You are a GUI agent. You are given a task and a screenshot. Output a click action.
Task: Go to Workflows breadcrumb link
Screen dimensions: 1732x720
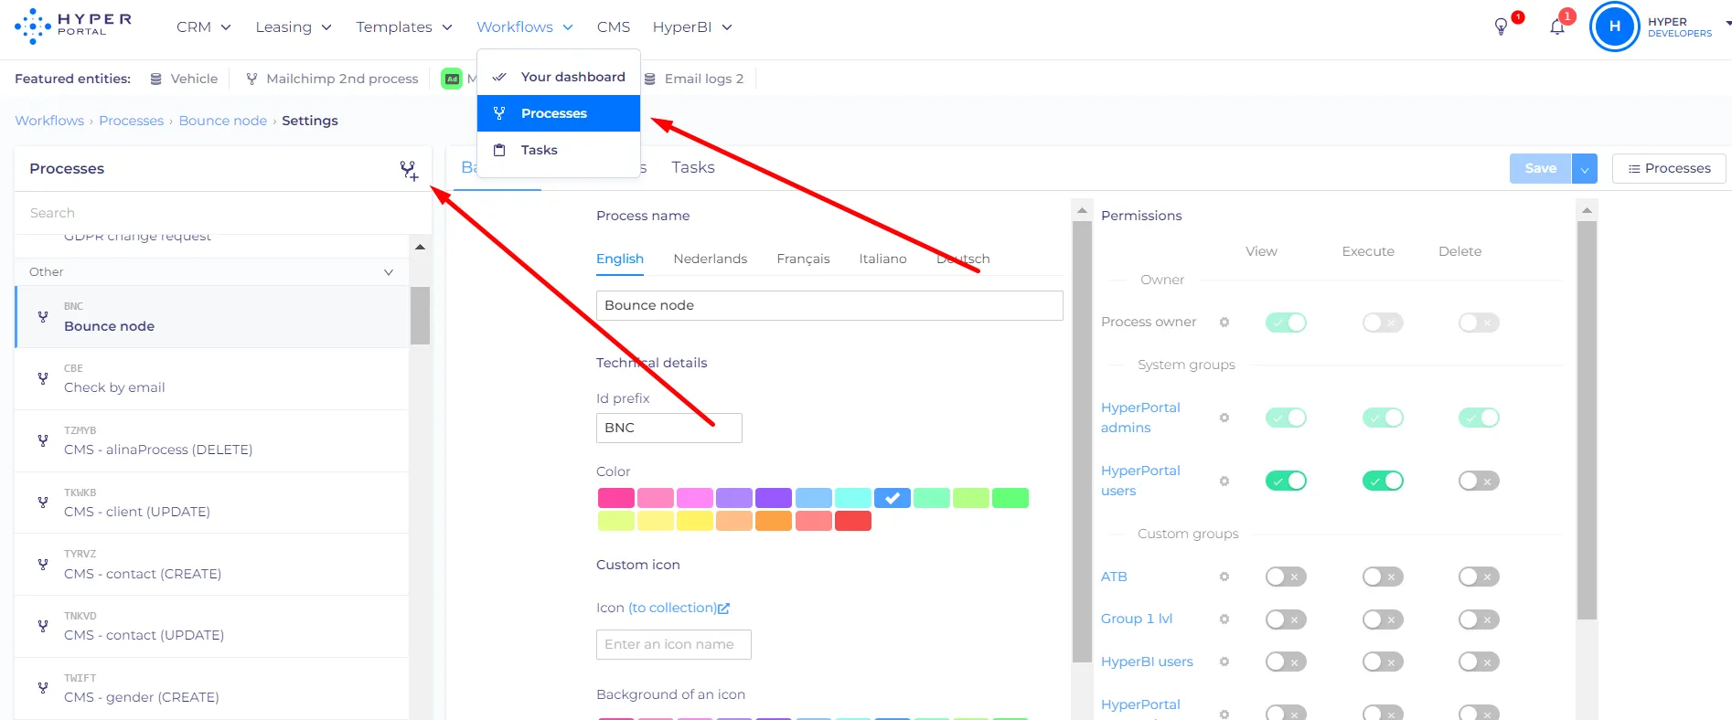49,121
